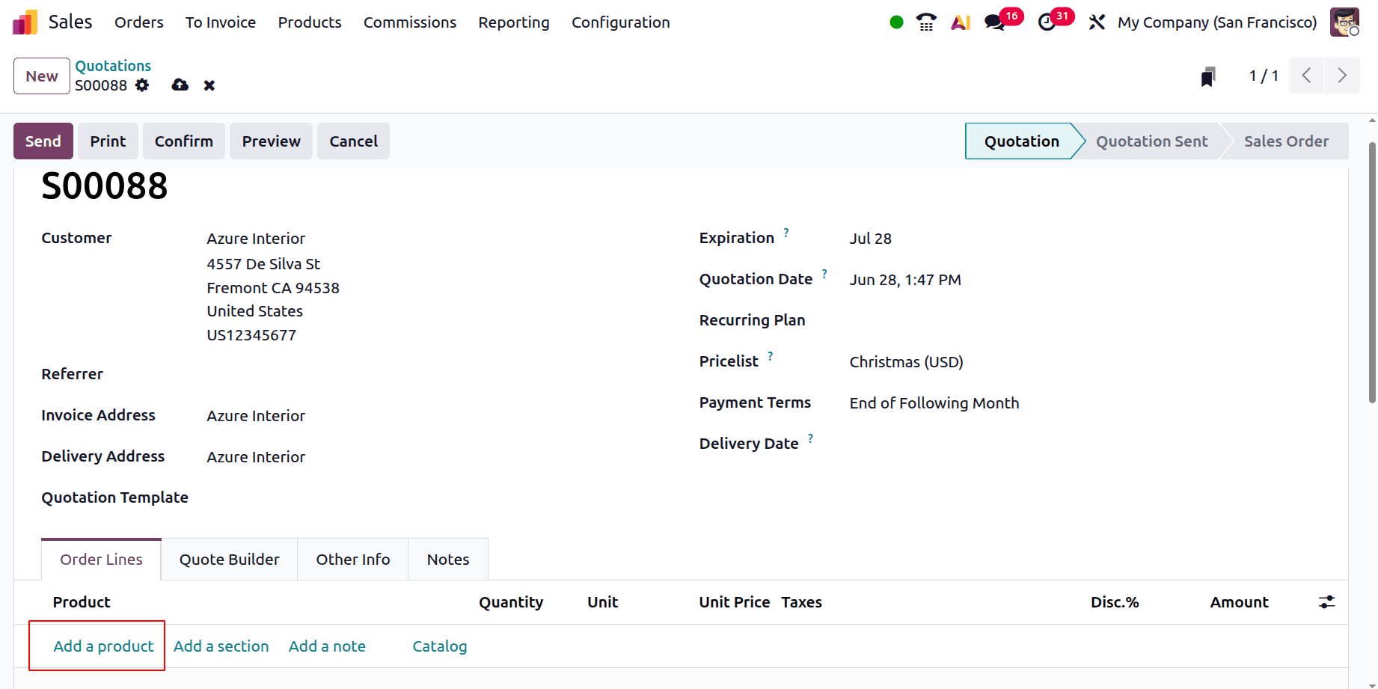Click the bookmark icon near the pager
This screenshot has width=1378, height=689.
point(1208,76)
